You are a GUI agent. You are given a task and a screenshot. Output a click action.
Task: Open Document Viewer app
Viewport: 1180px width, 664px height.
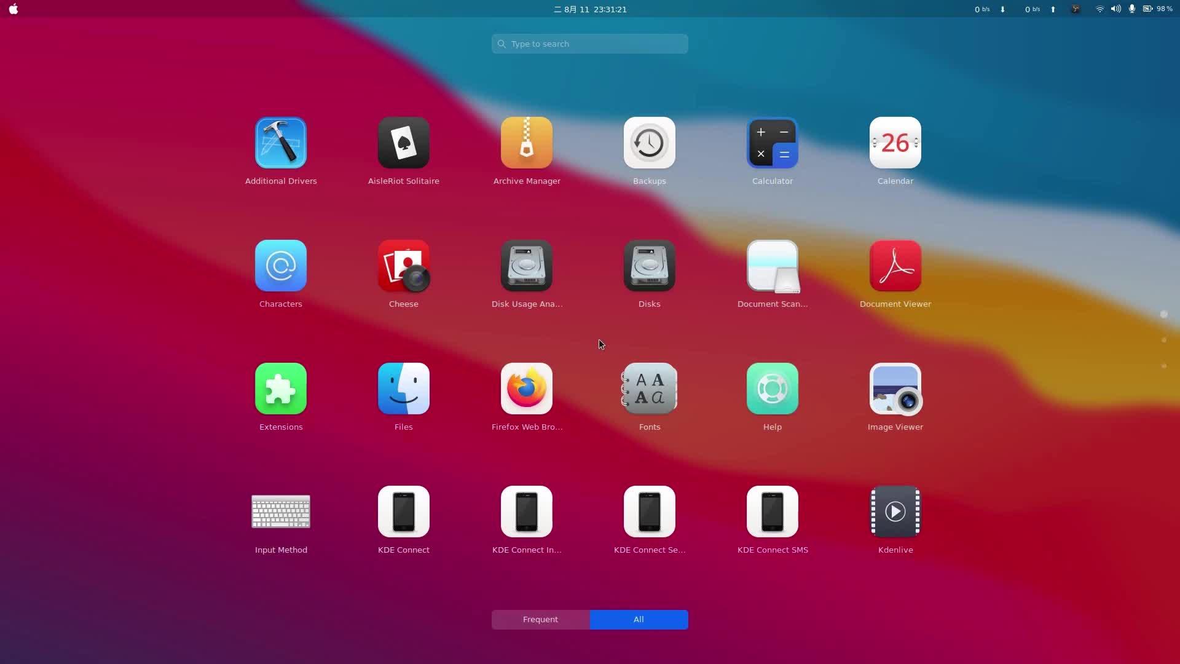pos(895,265)
